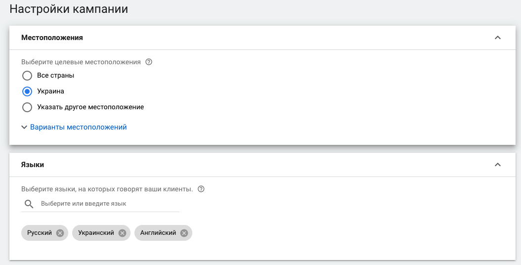Select the Украина radio button
The height and width of the screenshot is (265, 521).
pyautogui.click(x=28, y=91)
